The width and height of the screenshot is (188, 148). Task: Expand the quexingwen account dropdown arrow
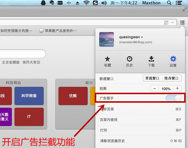pyautogui.click(x=142, y=37)
